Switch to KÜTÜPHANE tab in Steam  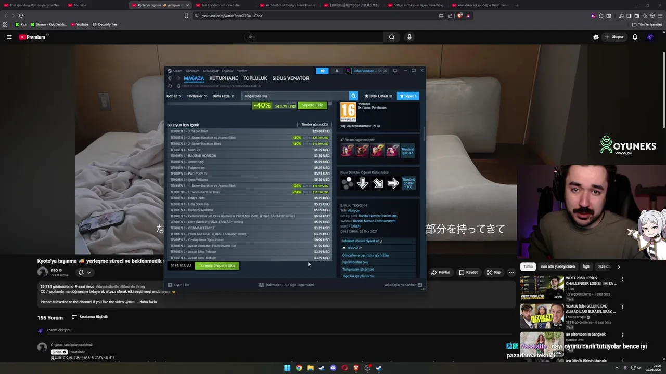223,78
